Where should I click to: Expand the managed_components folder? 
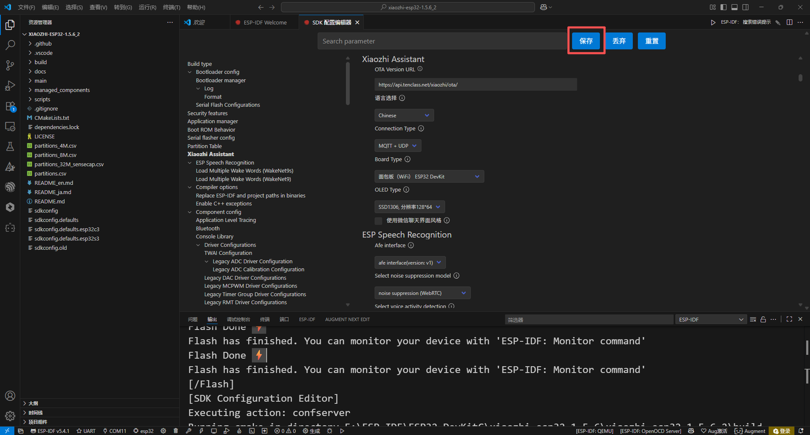click(62, 90)
